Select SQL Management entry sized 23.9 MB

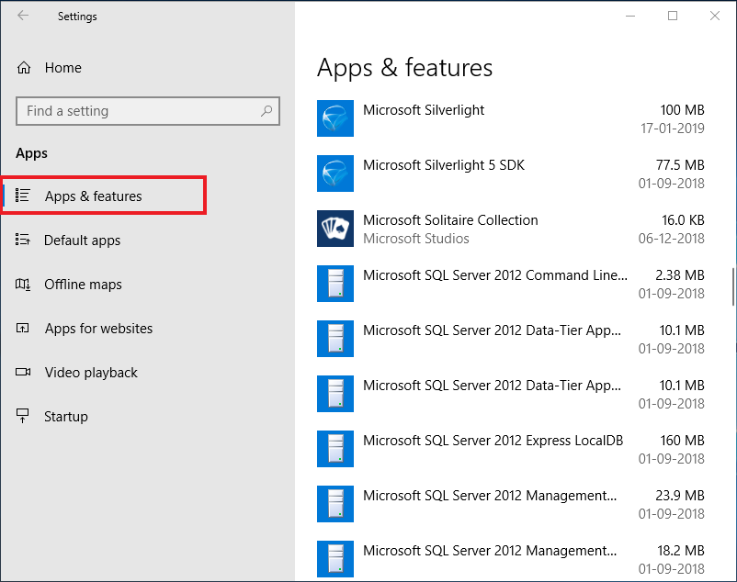click(x=511, y=504)
